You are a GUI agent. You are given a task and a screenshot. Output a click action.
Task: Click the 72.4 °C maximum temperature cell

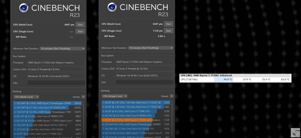click(266, 79)
